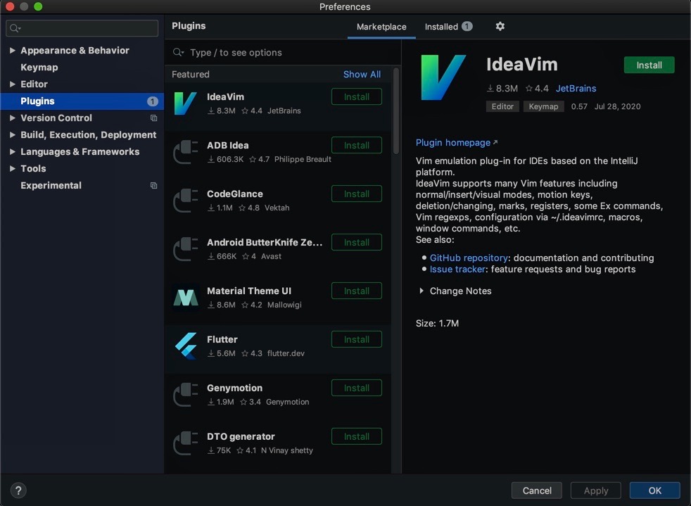Open the Issue tracker link
Image resolution: width=691 pixels, height=506 pixels.
[457, 270]
